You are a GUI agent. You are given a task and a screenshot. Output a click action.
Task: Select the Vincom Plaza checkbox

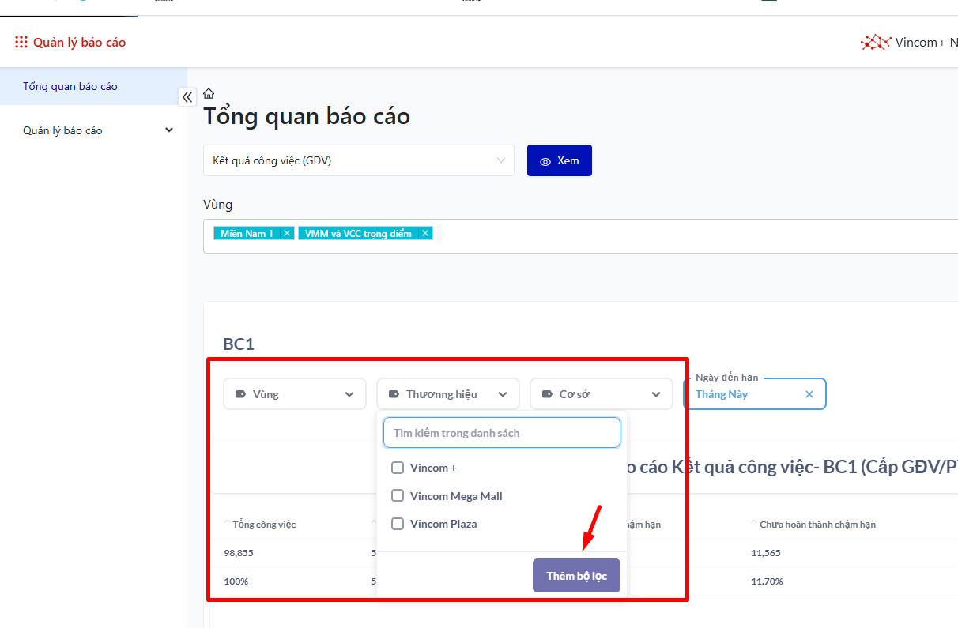click(398, 524)
